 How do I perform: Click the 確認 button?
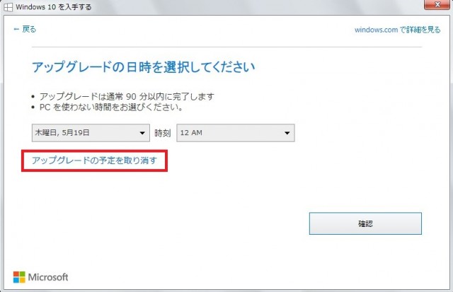click(365, 223)
